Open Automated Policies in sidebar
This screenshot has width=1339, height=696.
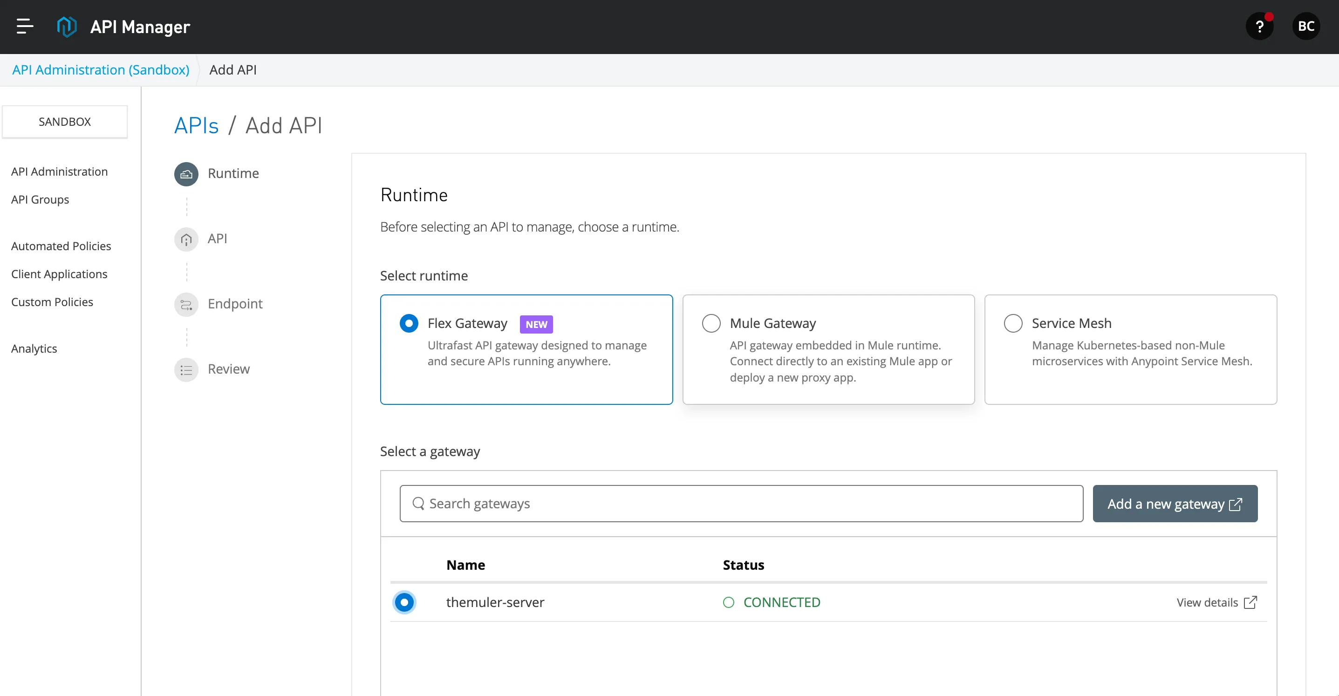61,246
